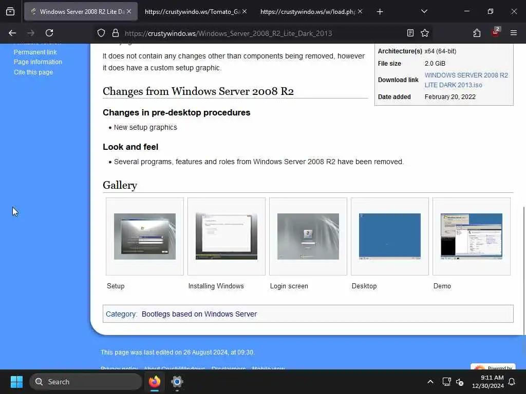Open the muted volume tray icon
526x394 pixels.
pos(460,382)
